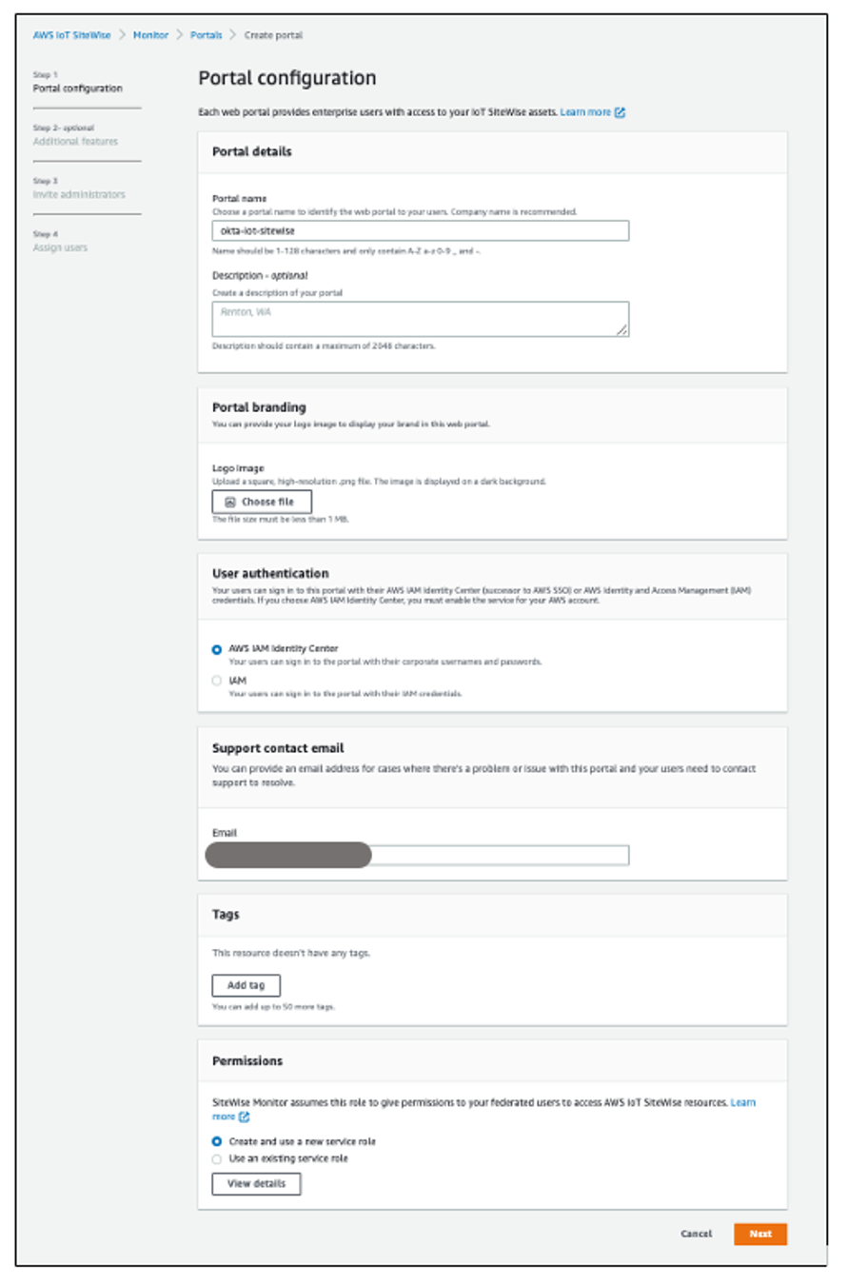The width and height of the screenshot is (848, 1285).
Task: Select the AWS IAM Identity Center radio button
Action: 216,648
